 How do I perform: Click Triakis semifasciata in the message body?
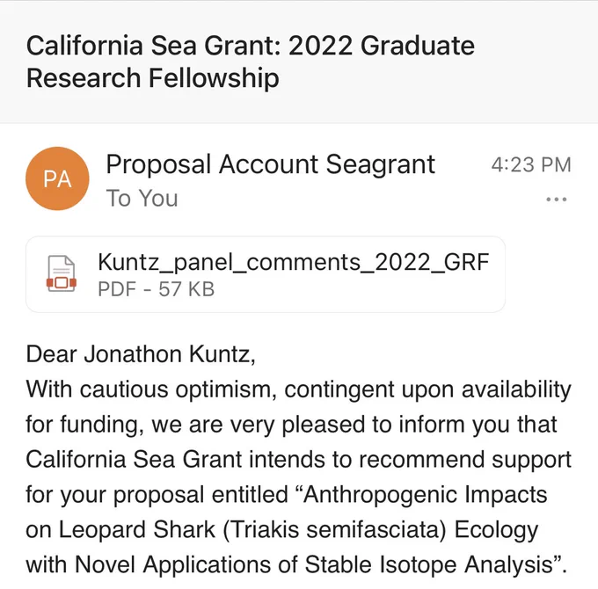pos(333,530)
